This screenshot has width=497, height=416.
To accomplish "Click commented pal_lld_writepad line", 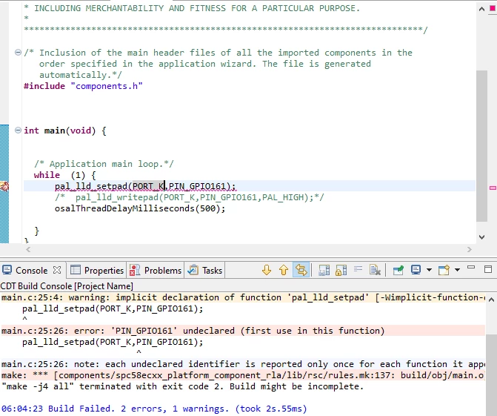I will pos(189,197).
